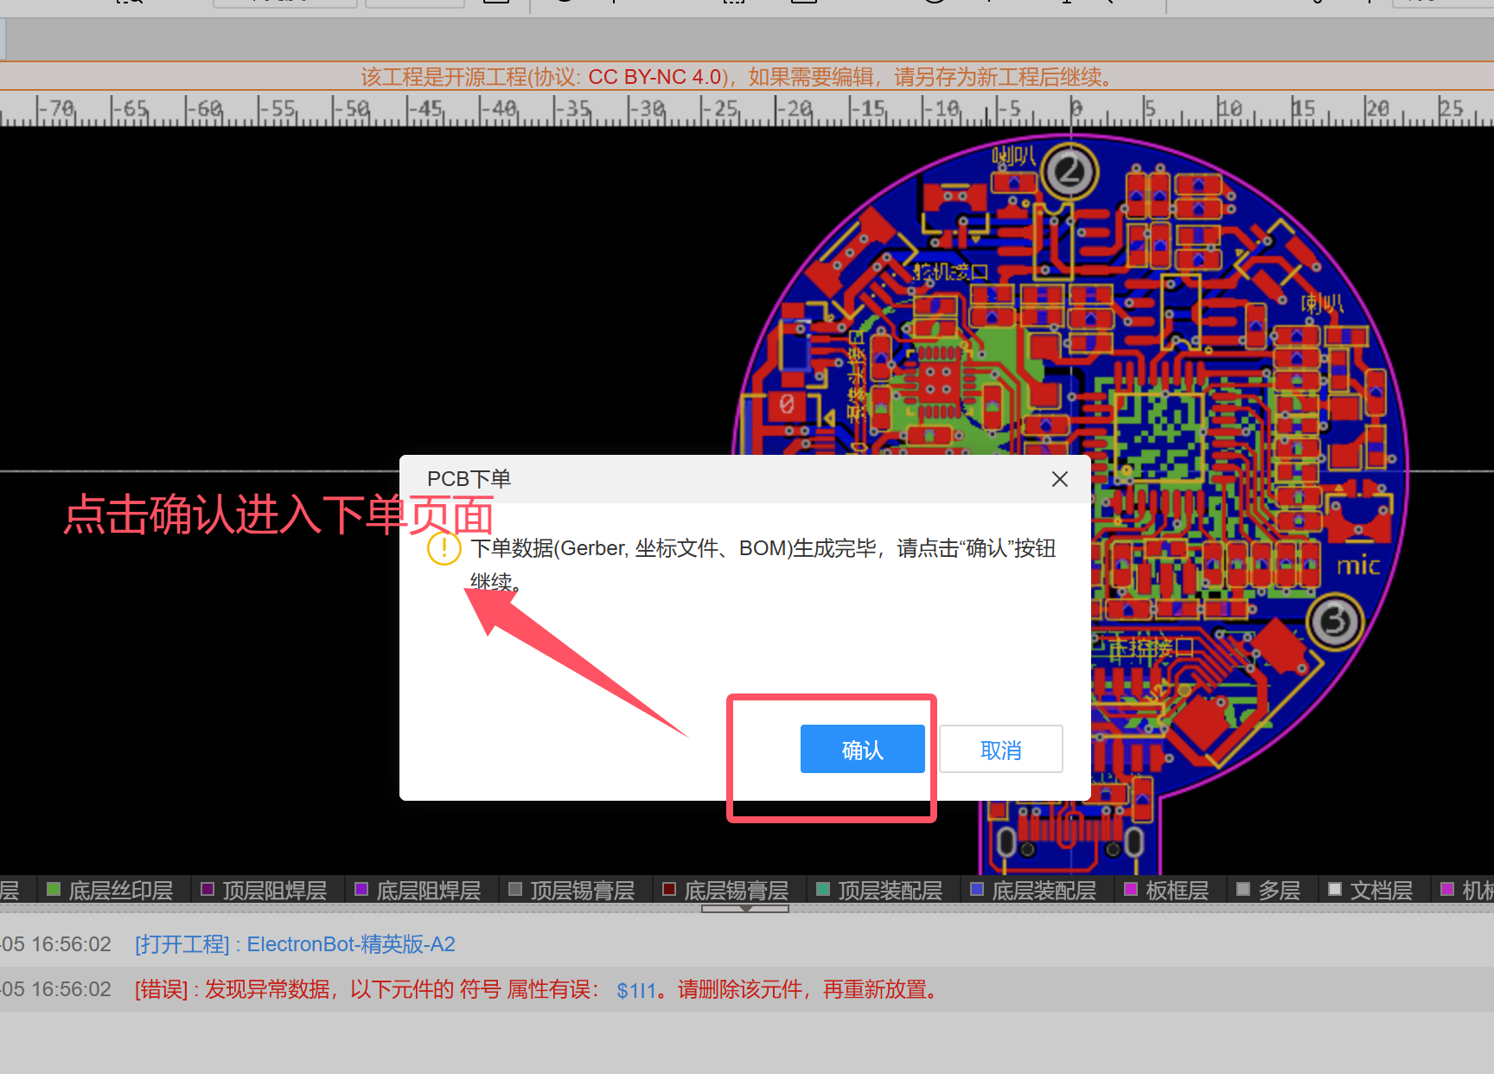Click the blue swatch of 底层装配层
The width and height of the screenshot is (1494, 1074).
(x=977, y=889)
